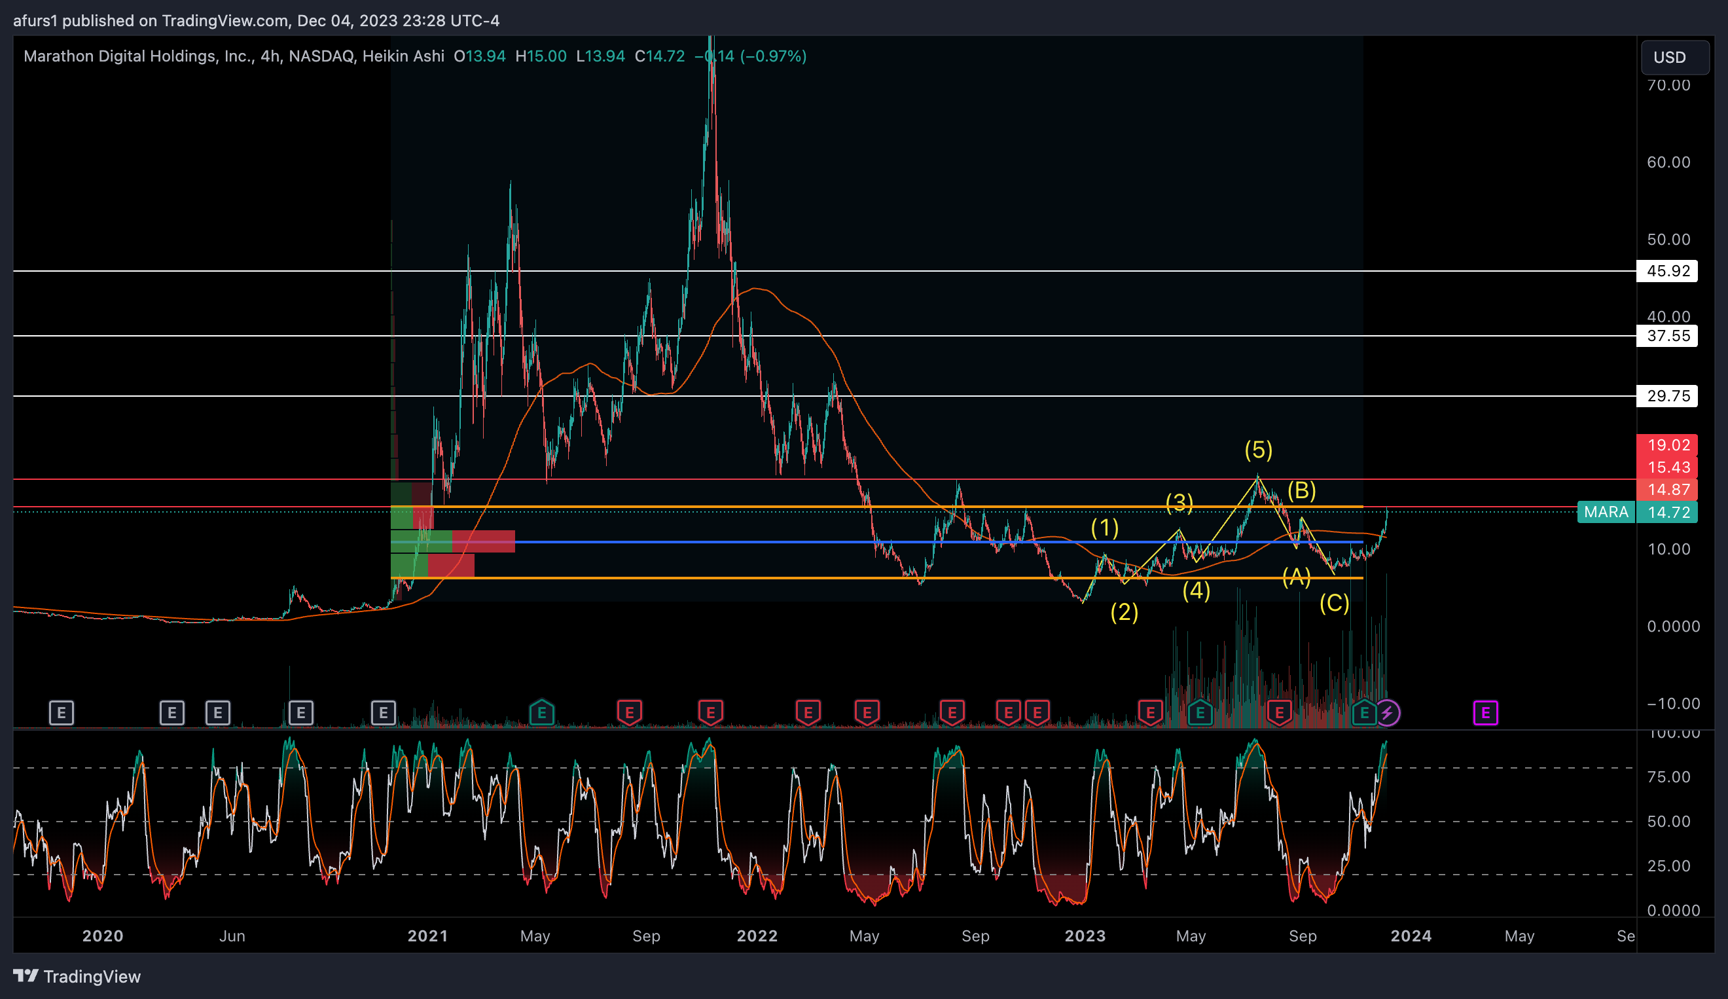The image size is (1728, 999).
Task: Click the red 15.43 price label
Action: pos(1667,467)
